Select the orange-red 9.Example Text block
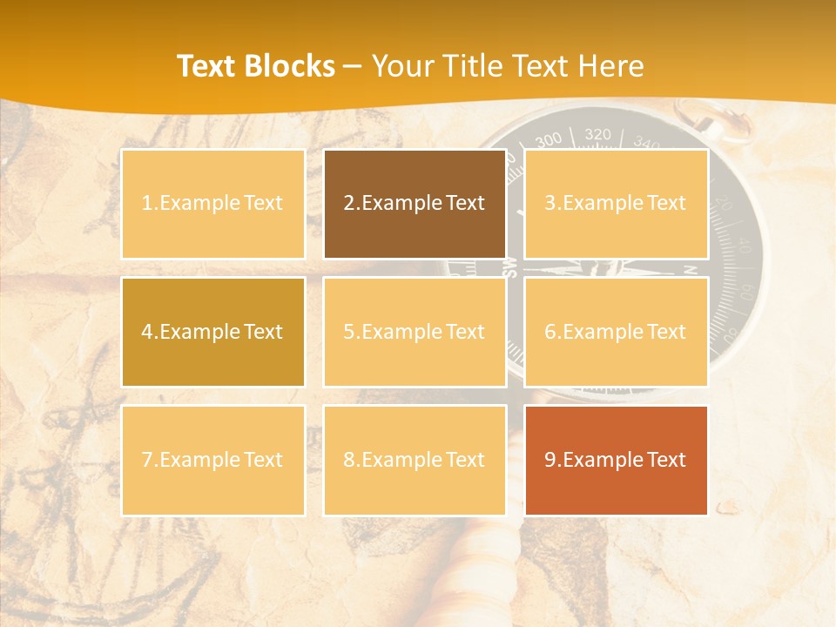The height and width of the screenshot is (627, 836). pos(616,460)
